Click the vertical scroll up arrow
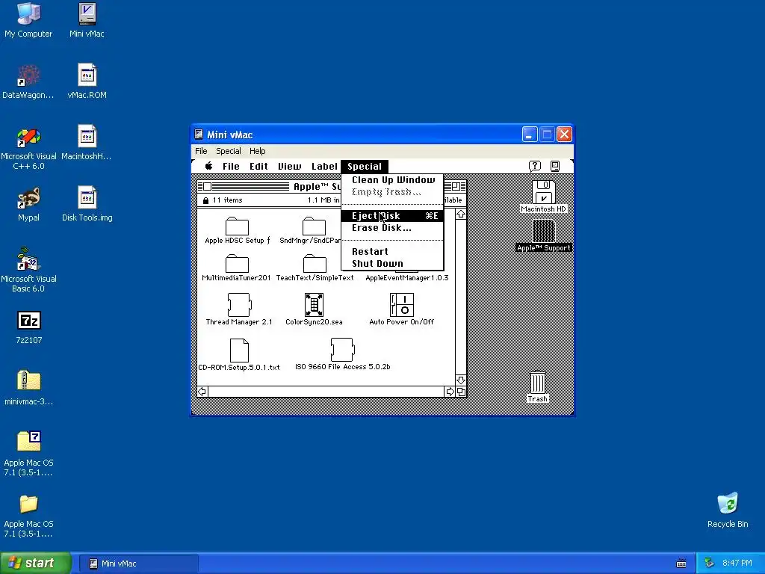 461,215
